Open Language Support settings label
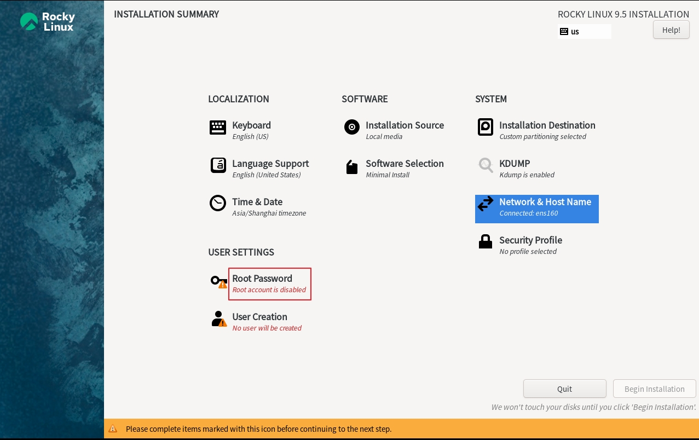 [270, 164]
